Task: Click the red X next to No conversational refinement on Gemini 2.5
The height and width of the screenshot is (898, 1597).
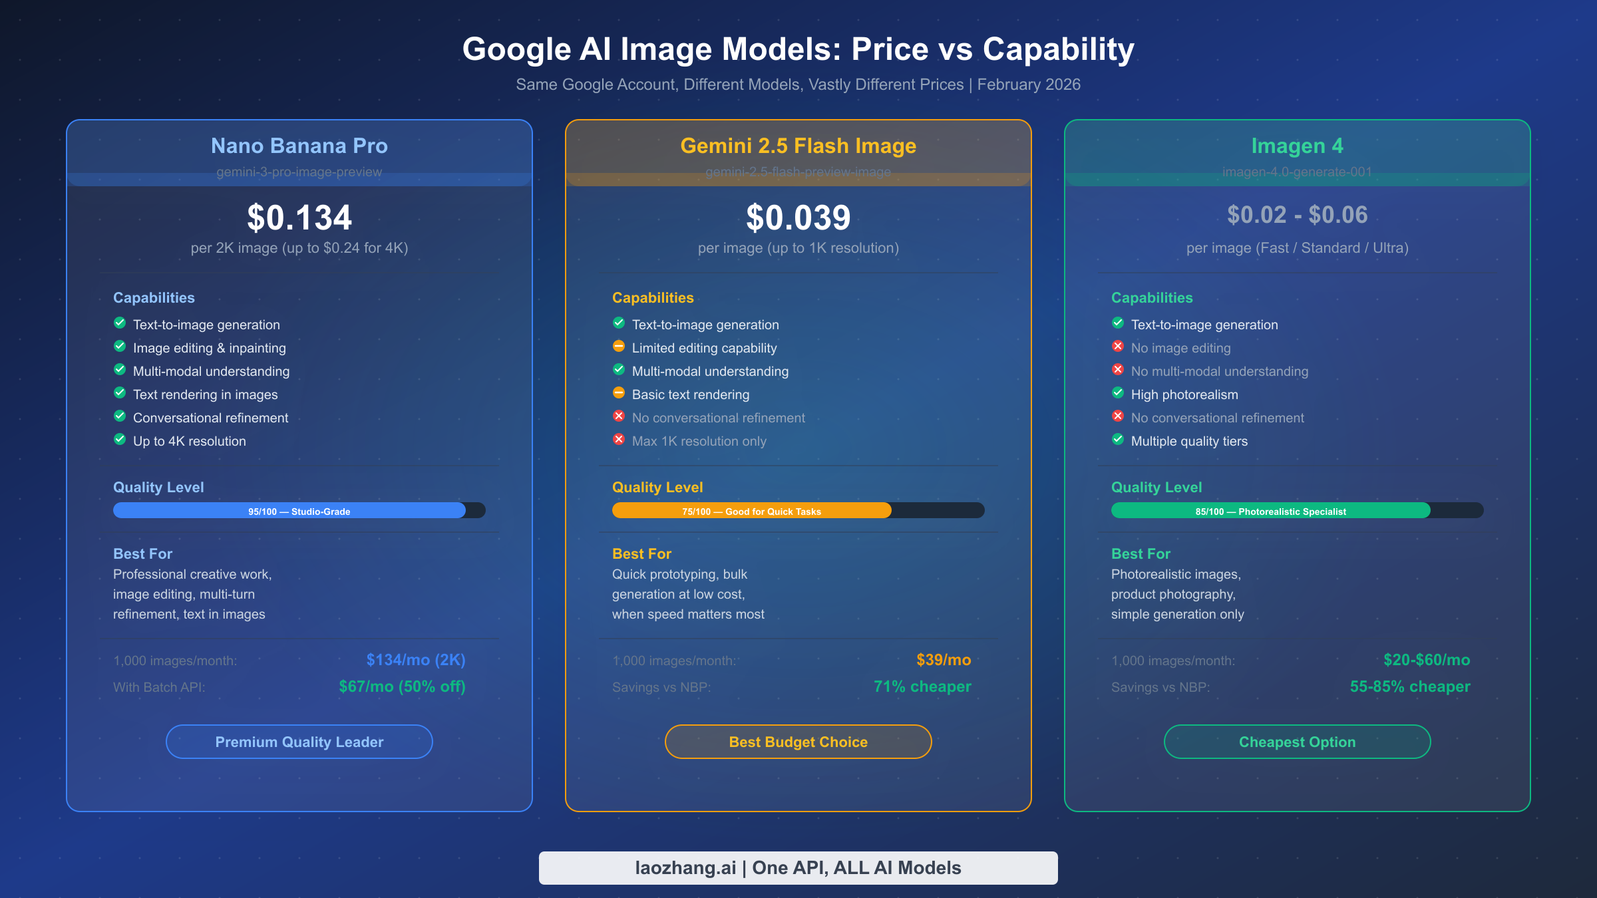Action: point(619,416)
